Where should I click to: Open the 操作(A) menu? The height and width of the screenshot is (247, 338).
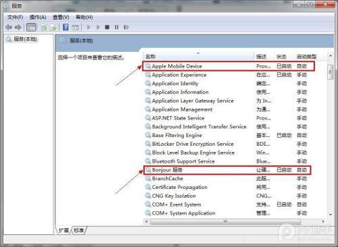tap(38, 18)
